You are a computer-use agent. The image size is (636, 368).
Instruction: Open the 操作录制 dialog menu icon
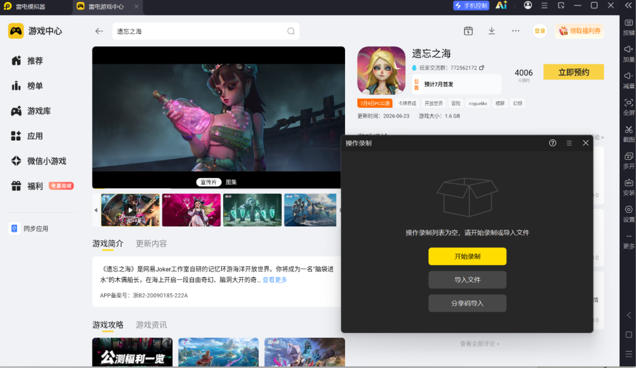569,143
